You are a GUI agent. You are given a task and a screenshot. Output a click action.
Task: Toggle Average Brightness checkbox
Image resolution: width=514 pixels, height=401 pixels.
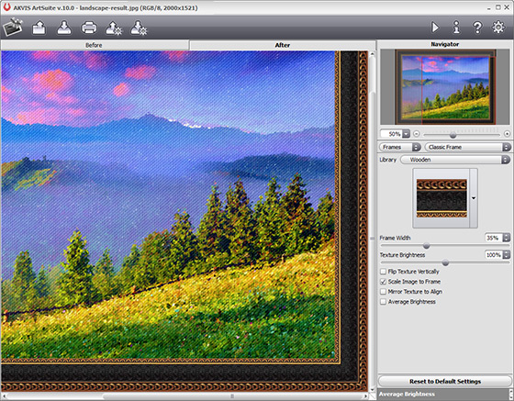click(383, 302)
